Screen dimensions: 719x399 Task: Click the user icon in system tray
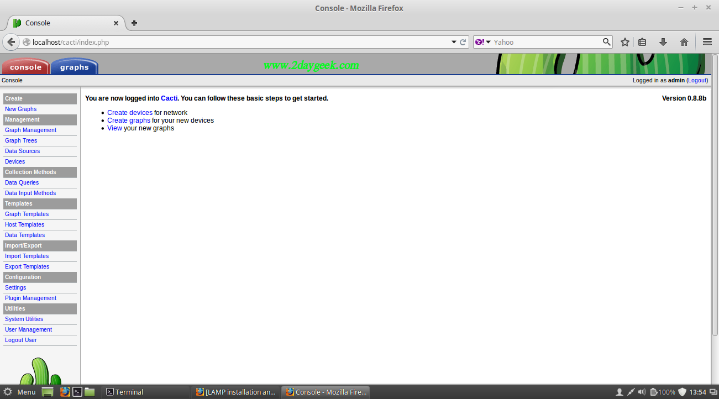pos(620,392)
